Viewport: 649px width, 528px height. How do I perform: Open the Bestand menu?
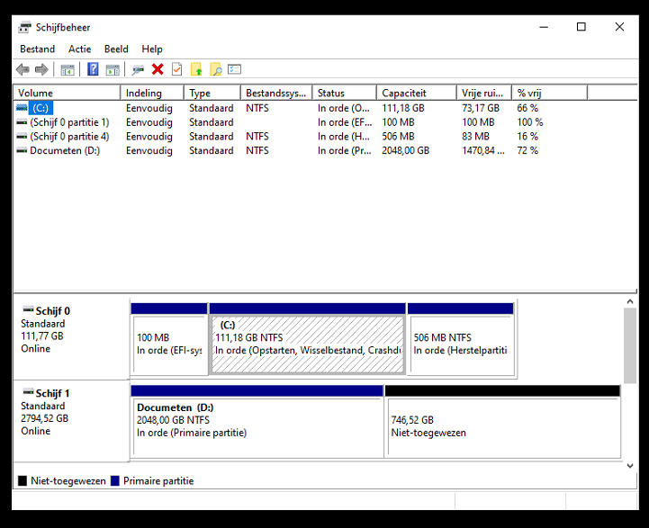(38, 49)
